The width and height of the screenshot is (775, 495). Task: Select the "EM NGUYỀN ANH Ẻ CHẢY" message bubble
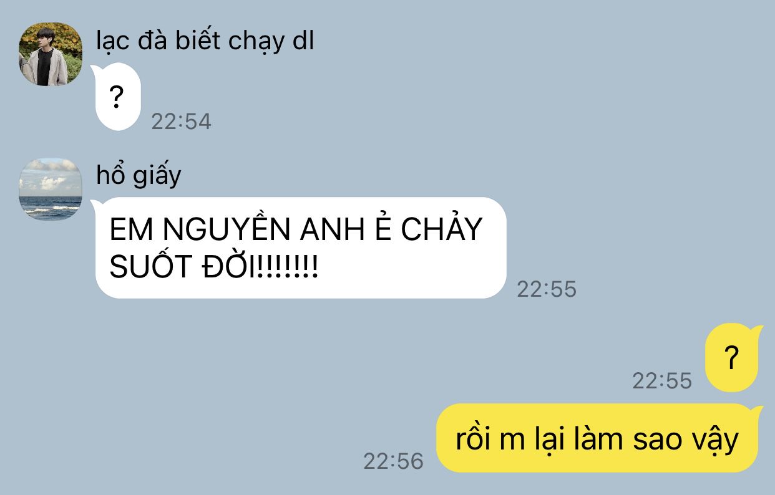click(300, 247)
